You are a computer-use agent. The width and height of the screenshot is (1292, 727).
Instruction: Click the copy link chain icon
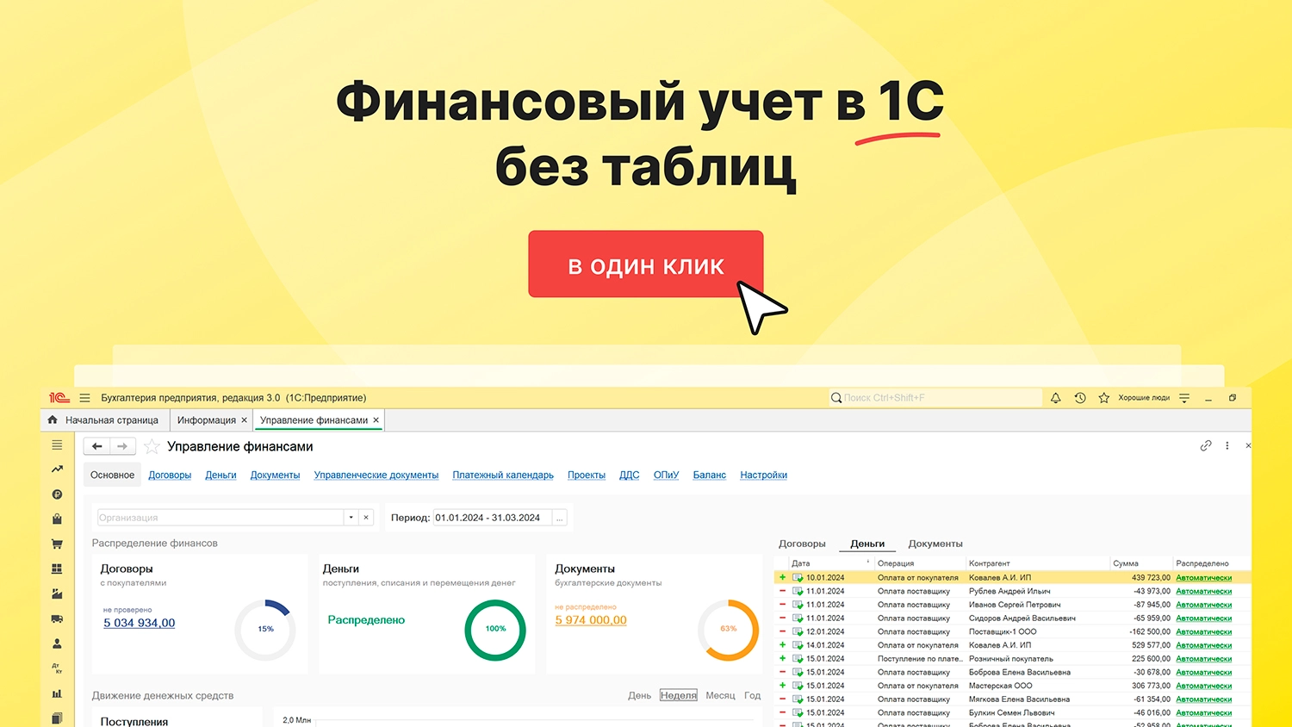tap(1206, 445)
